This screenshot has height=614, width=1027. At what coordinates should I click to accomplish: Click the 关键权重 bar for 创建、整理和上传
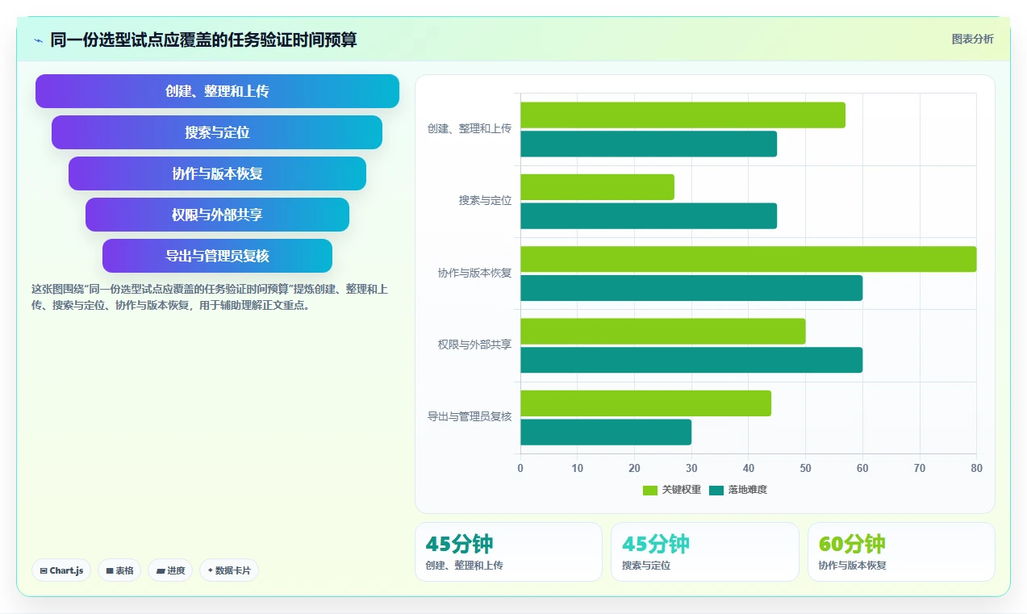[x=683, y=115]
